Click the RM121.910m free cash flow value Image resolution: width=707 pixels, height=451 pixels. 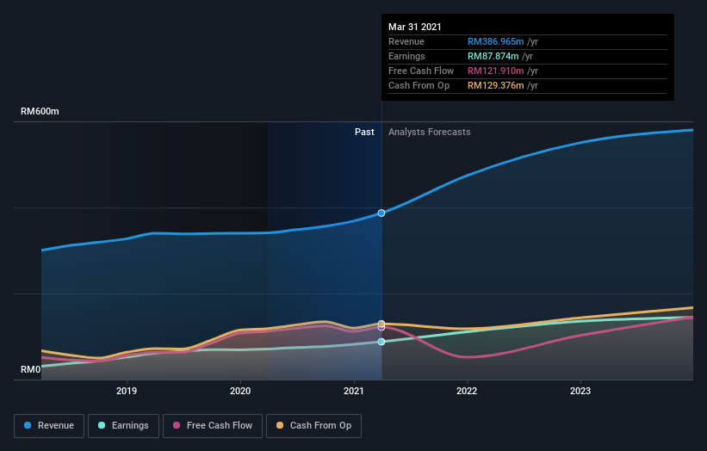[495, 71]
